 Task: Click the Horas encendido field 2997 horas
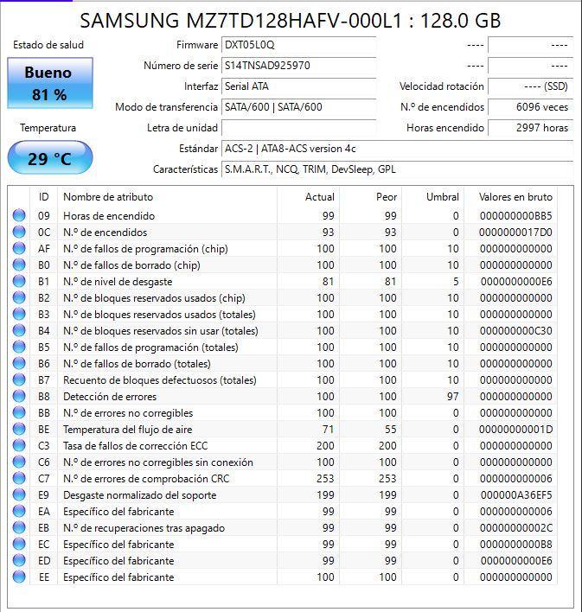pos(530,128)
